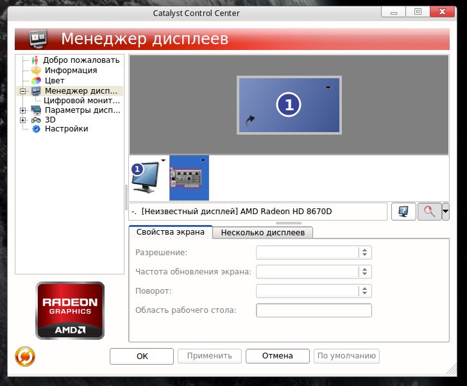The height and width of the screenshot is (386, 467).
Task: Click the detect displays magnifier button
Action: (430, 212)
